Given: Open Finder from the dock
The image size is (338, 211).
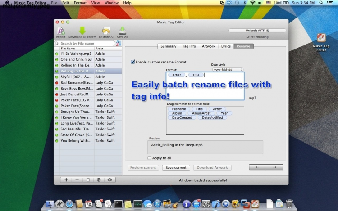Looking at the screenshot, I should 50,204.
